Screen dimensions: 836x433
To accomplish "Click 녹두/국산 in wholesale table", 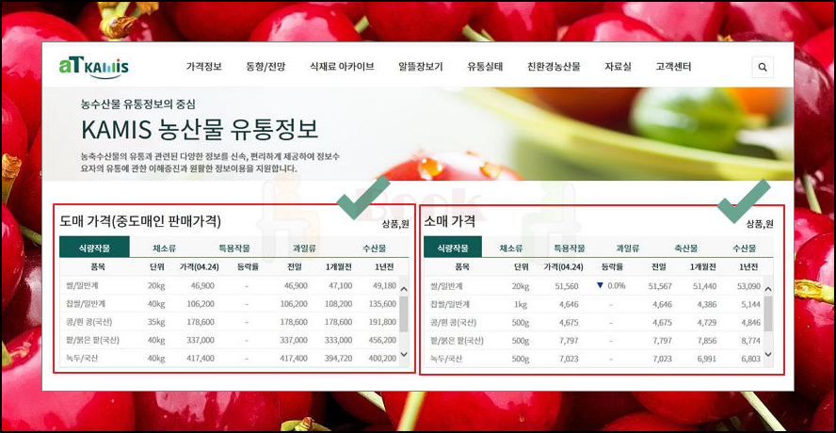I will [82, 359].
